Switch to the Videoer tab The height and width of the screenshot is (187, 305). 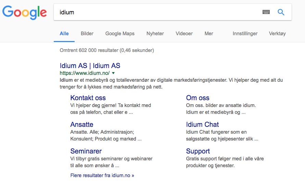tap(184, 34)
